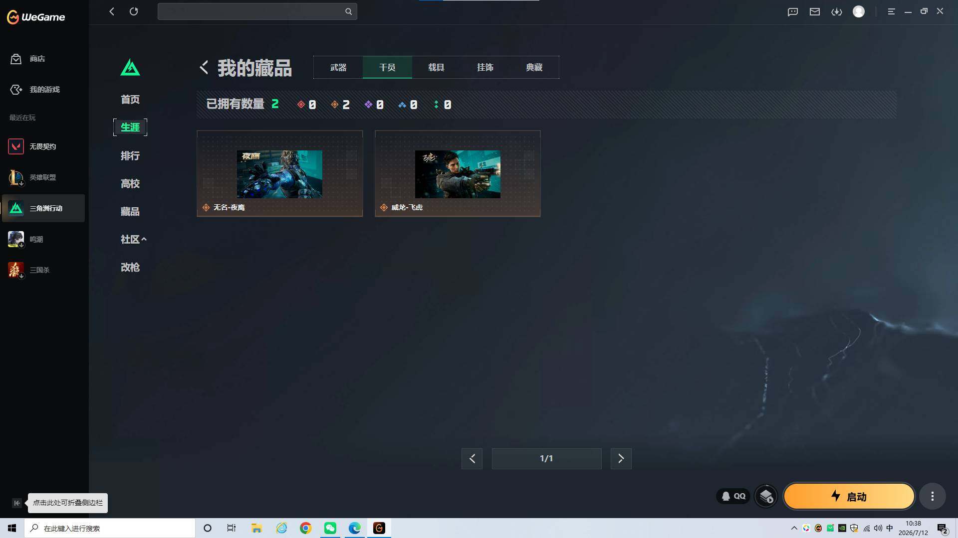The image size is (958, 538).
Task: Go back from 我的藏品 with chevron
Action: 204,68
